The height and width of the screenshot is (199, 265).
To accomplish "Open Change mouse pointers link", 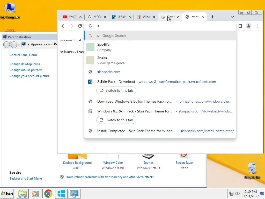I will click(x=26, y=70).
